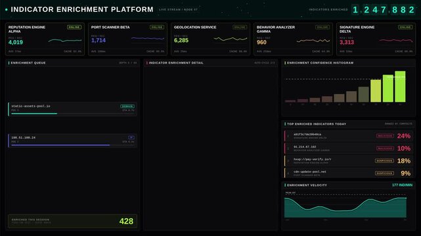Select 198.51.100.24 queue item
This screenshot has height=236, width=421.
coord(72,140)
